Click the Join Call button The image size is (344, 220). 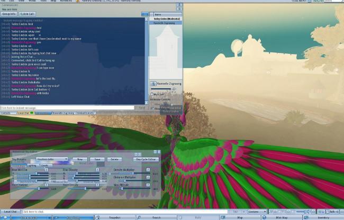point(27,14)
